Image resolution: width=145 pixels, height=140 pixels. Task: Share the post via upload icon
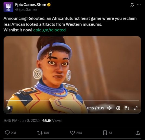pos(138,133)
